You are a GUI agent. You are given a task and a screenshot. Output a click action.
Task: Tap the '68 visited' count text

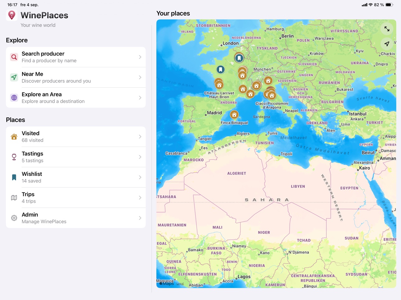click(32, 140)
